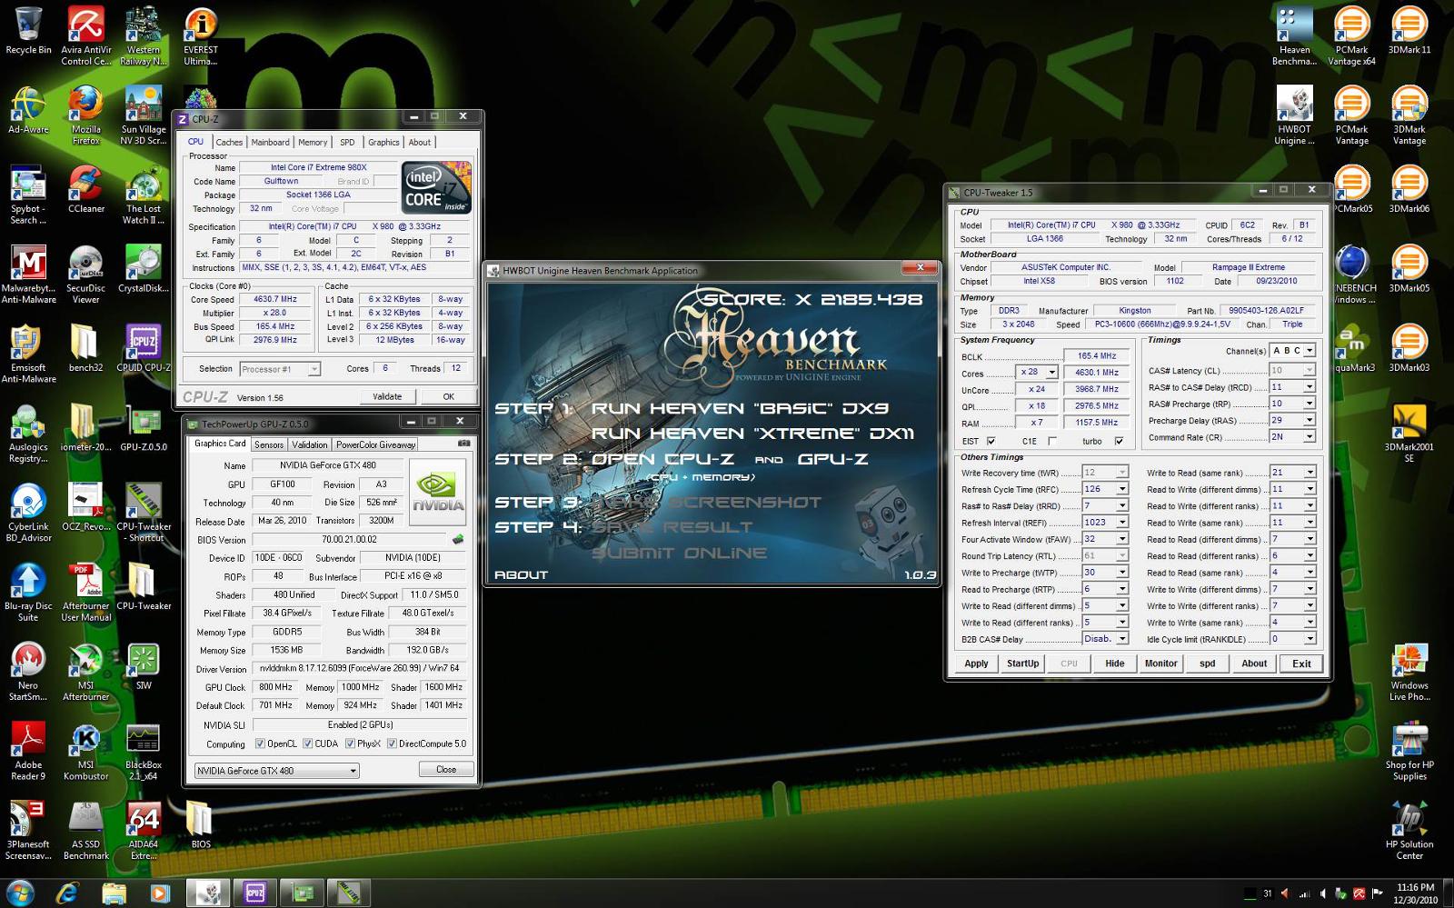Switch to Mainboard tab in CPU-Z
The height and width of the screenshot is (908, 1454).
270,142
